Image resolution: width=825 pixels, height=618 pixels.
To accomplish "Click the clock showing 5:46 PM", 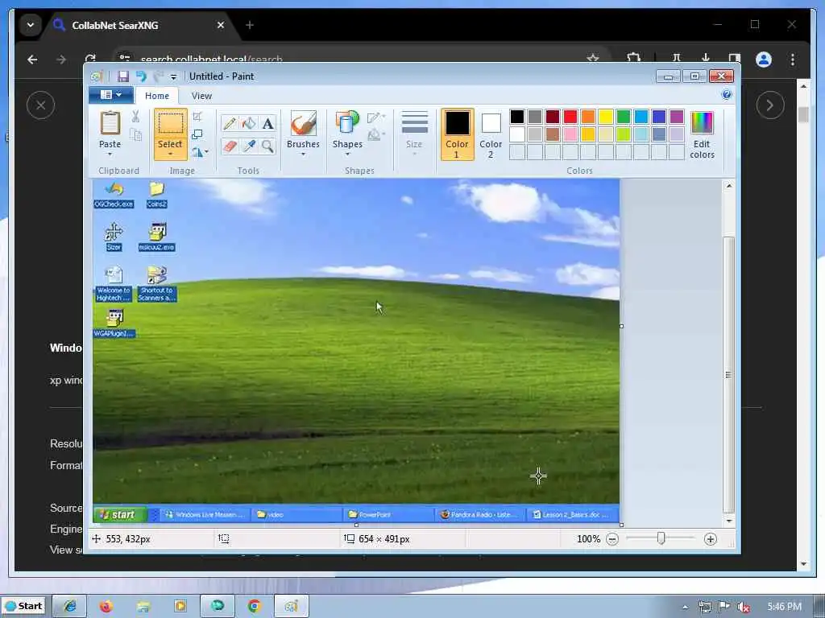I will click(784, 607).
